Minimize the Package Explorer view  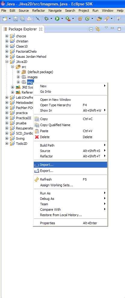click(x=112, y=28)
